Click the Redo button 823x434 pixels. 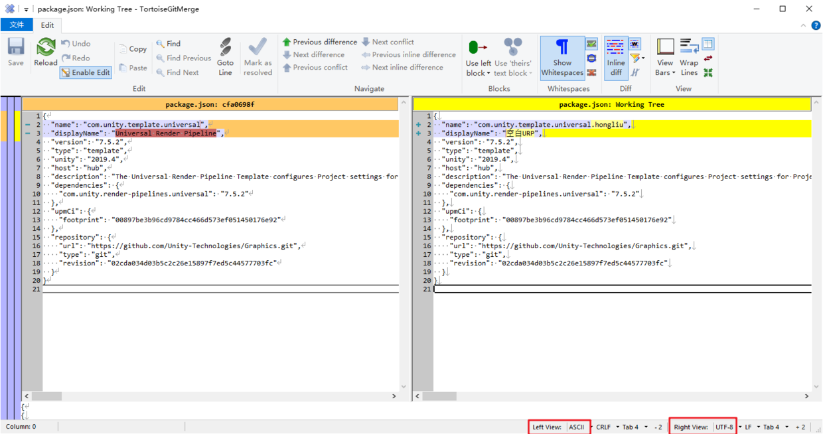pos(75,58)
